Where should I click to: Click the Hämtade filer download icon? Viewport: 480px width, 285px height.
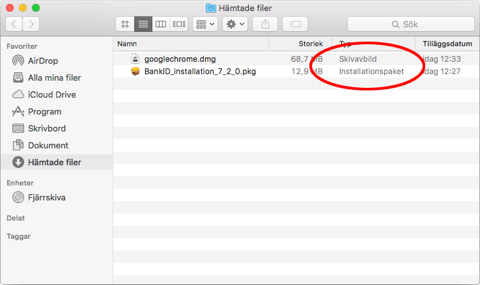[x=18, y=162]
